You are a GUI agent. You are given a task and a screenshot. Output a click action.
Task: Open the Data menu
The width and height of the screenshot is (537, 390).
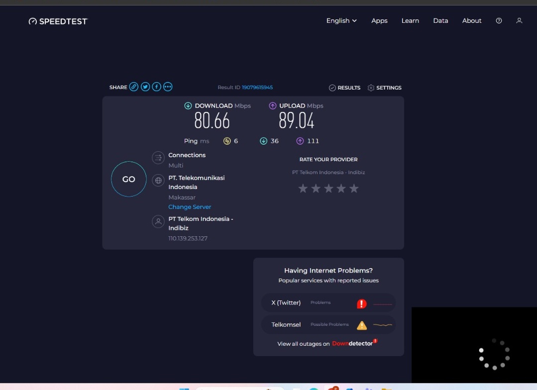440,20
